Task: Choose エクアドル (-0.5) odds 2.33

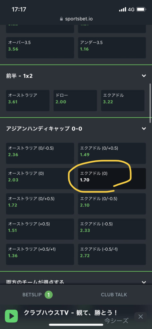Action: point(112,229)
